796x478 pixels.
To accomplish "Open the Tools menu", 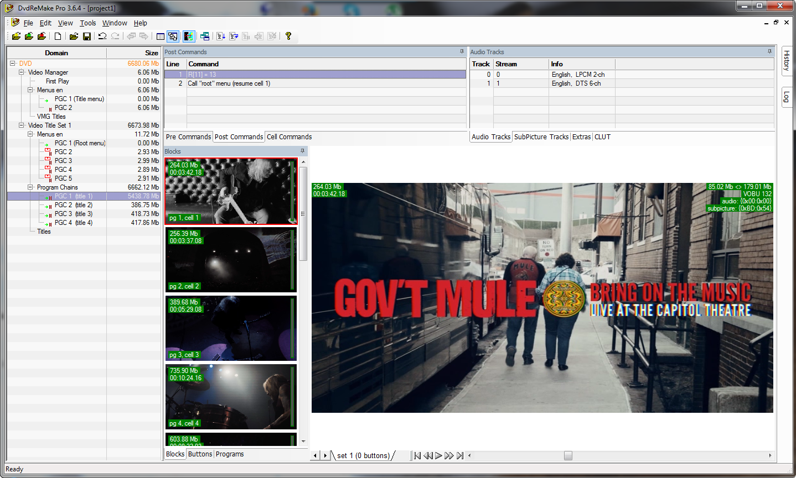I will (x=87, y=23).
